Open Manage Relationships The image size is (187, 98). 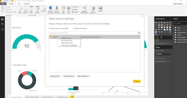pyautogui.click(x=84, y=10)
